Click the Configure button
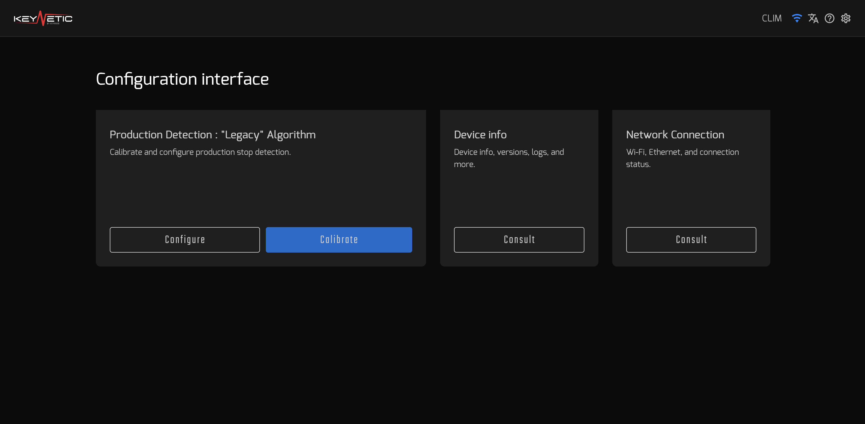Screen dimensions: 865x424 click(185, 240)
